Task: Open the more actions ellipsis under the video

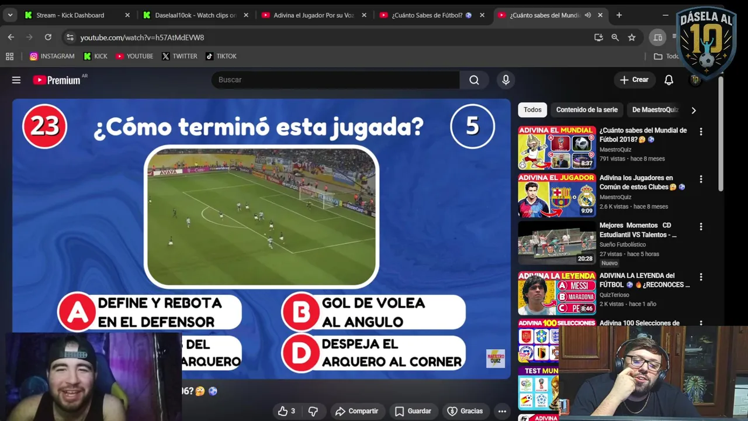Action: [x=502, y=411]
